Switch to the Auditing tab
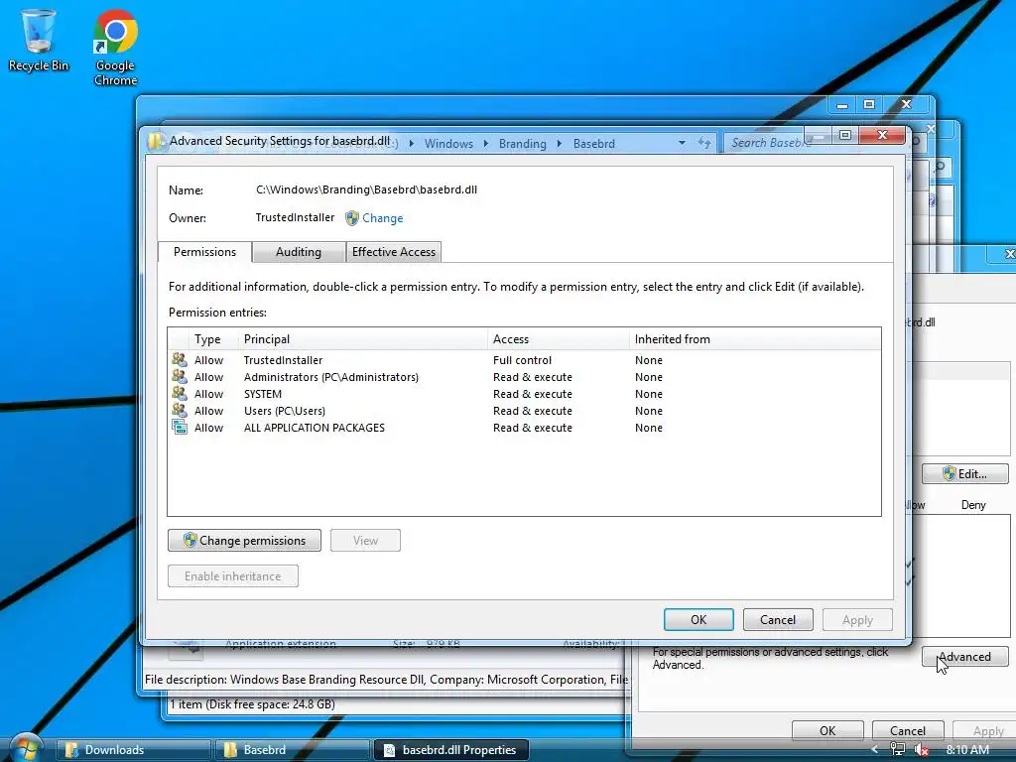Screen dimensions: 1016x762 298,252
